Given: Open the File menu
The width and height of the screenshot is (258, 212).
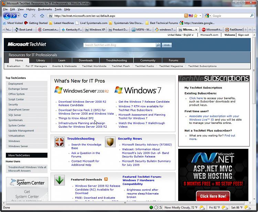Looking at the screenshot, I should (5, 9).
